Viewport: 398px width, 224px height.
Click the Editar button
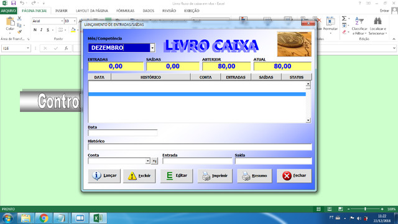pyautogui.click(x=177, y=175)
